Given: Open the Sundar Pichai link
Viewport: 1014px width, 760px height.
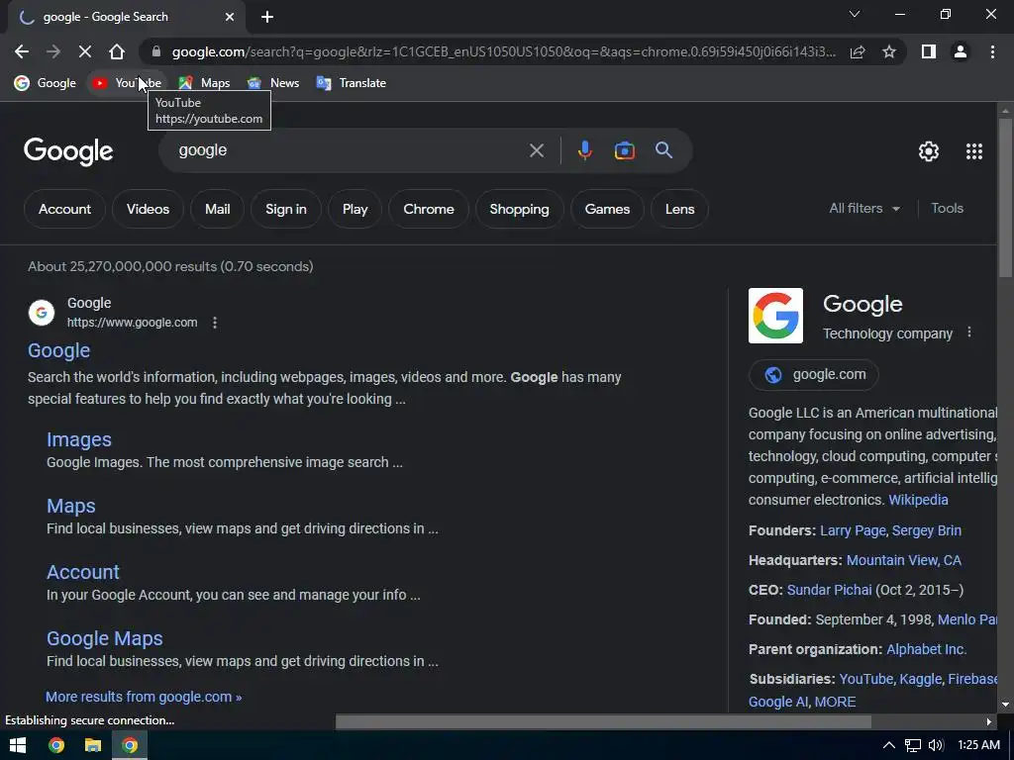Looking at the screenshot, I should coord(829,590).
